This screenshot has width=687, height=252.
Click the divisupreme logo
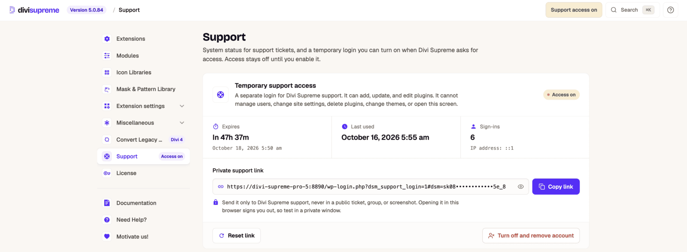34,10
